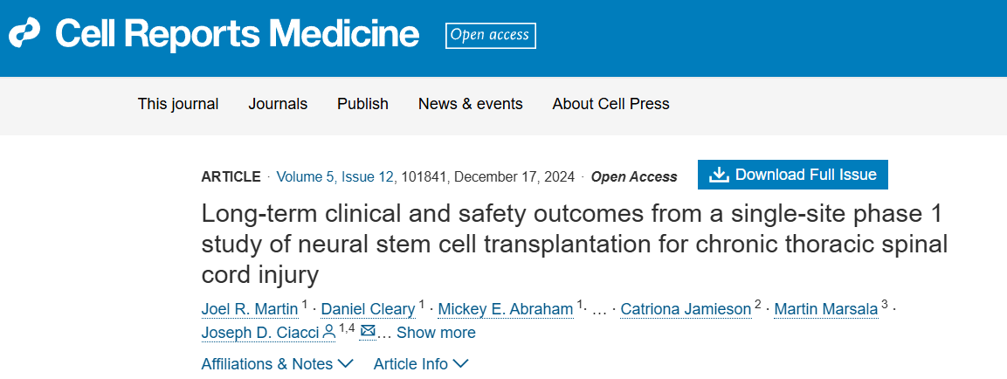
Task: Open author Daniel Cleary link
Action: (x=368, y=309)
